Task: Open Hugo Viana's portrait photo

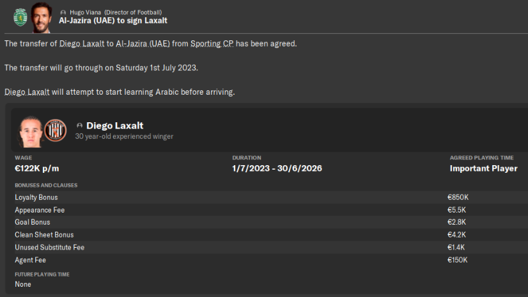Action: (x=40, y=18)
